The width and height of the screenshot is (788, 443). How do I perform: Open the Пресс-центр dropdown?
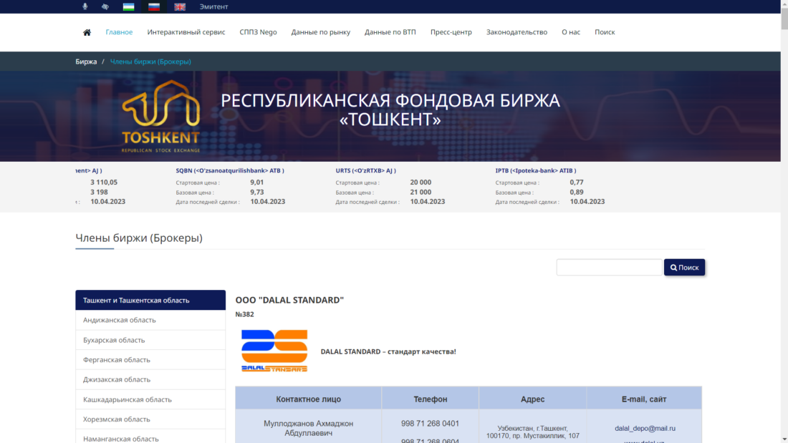coord(451,31)
